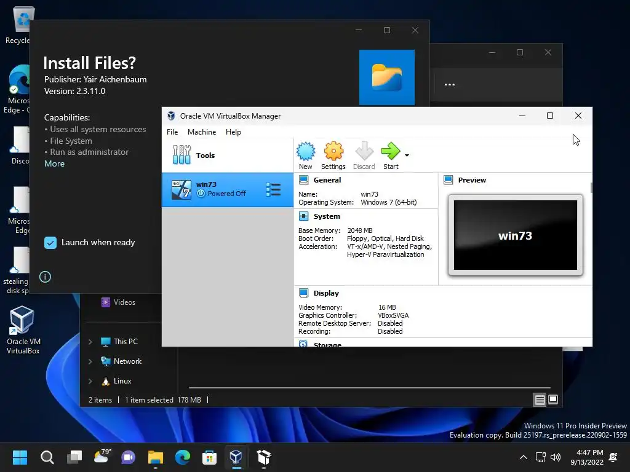The height and width of the screenshot is (472, 630).
Task: Select Videos in File Explorer sidebar
Action: [x=119, y=302]
